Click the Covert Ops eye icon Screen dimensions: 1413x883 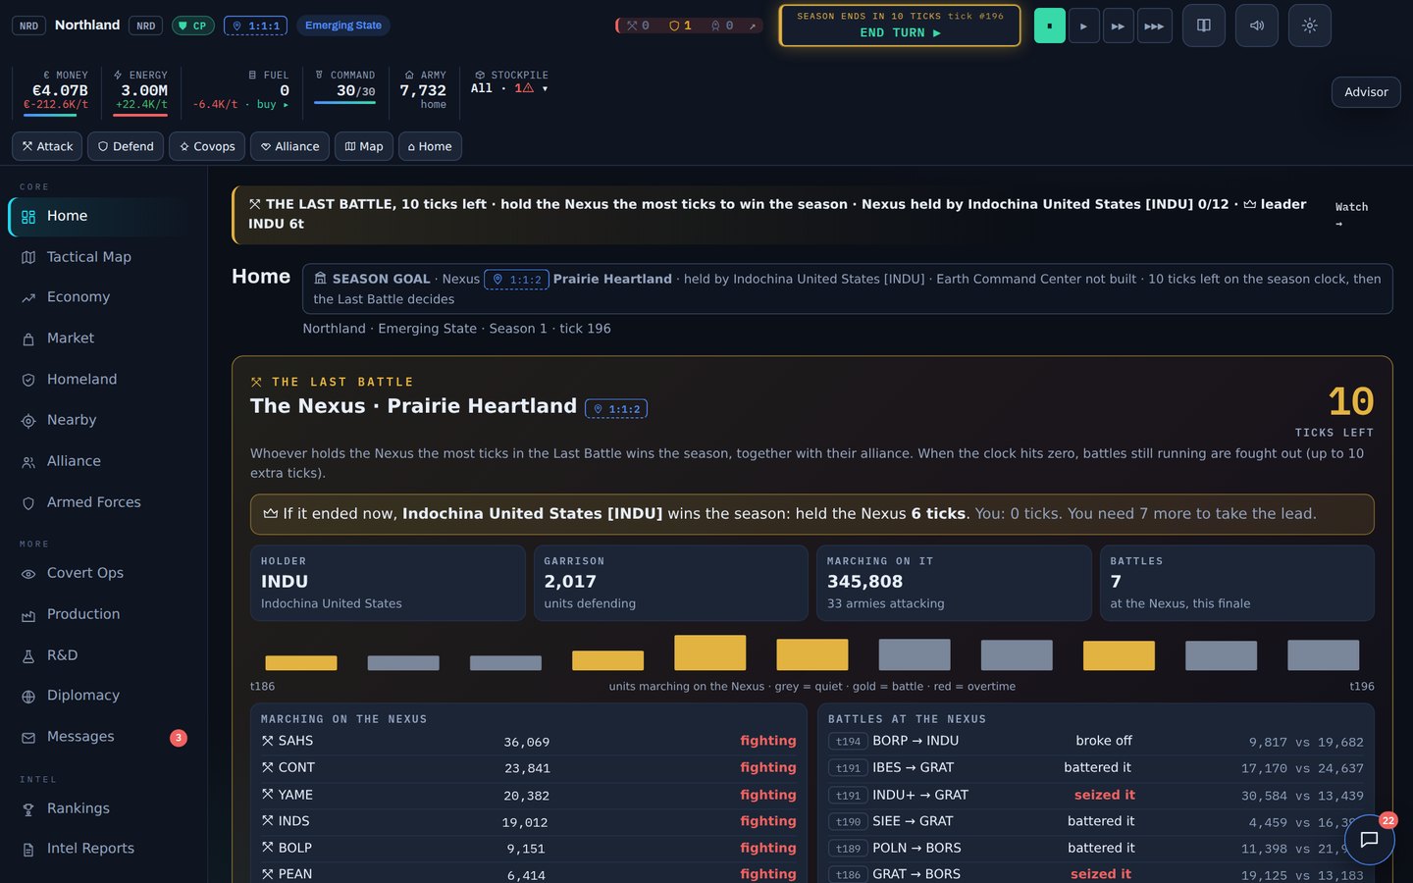[28, 574]
